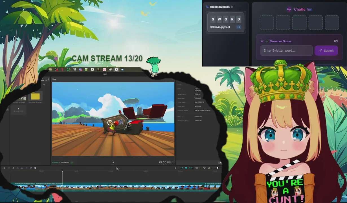
Task: Click the Streamer Guess label
Action: [x=280, y=41]
